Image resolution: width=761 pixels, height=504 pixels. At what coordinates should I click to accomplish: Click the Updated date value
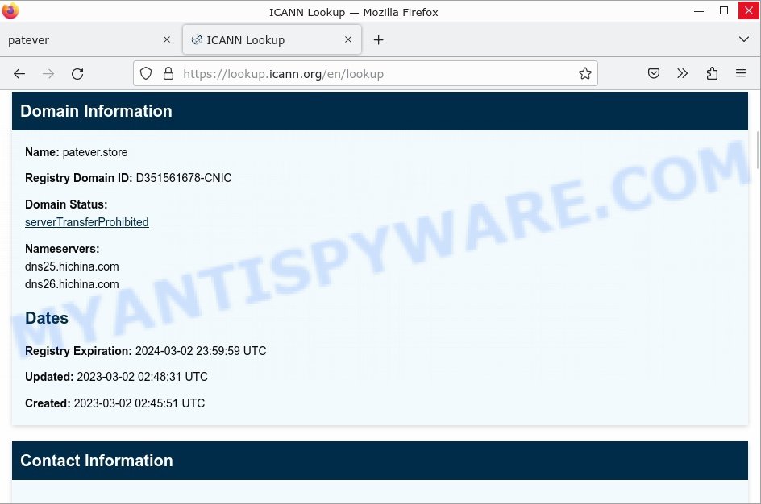pos(142,377)
